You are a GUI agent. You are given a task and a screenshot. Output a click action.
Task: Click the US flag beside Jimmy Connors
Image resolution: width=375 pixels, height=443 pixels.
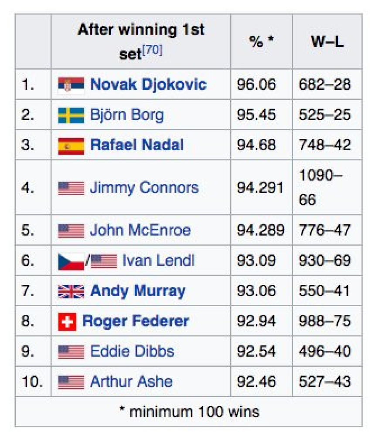tap(71, 188)
